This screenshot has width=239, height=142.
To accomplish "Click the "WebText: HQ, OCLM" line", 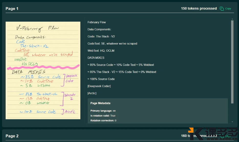I will point(101,51).
